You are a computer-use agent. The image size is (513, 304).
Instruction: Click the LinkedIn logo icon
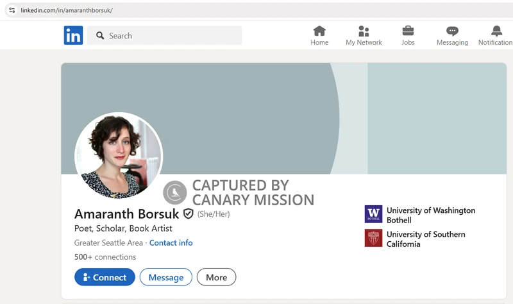pos(73,35)
